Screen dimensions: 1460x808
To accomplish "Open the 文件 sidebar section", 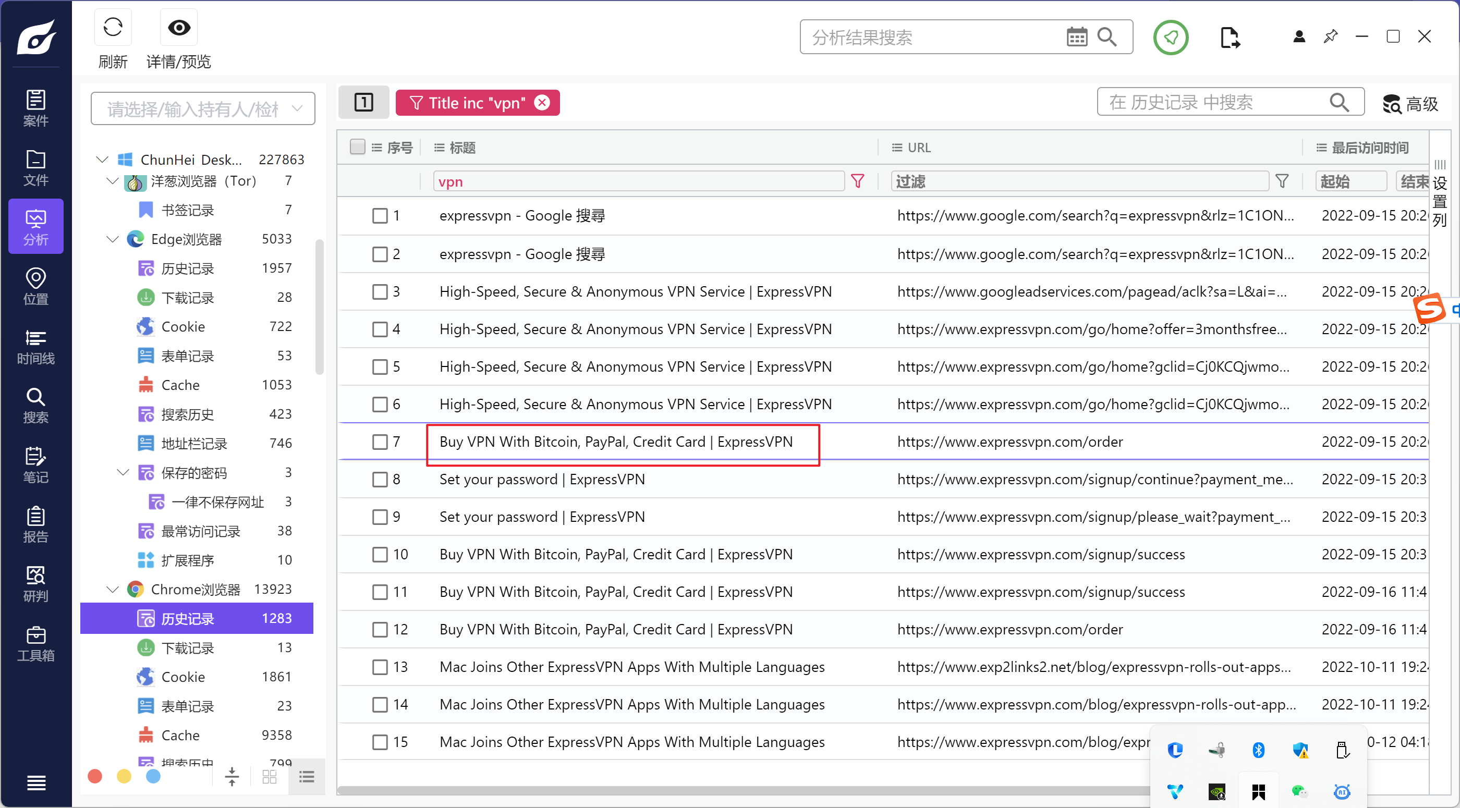I will (35, 167).
